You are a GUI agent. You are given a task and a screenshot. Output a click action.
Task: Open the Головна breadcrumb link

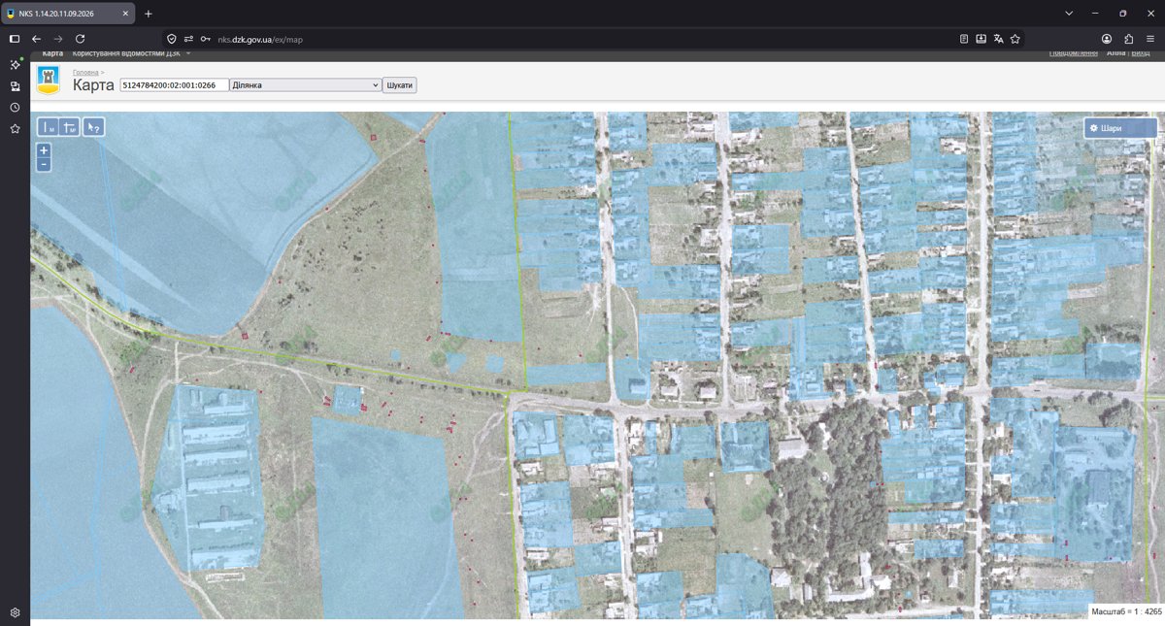click(85, 73)
